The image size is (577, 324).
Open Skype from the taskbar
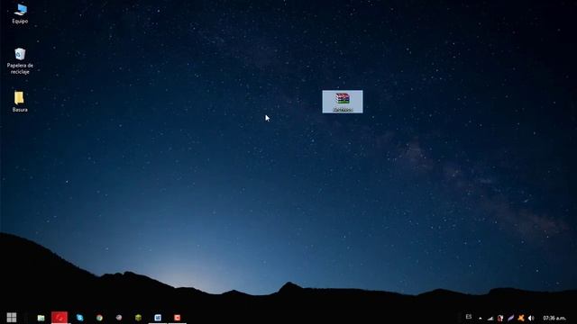[x=80, y=318]
